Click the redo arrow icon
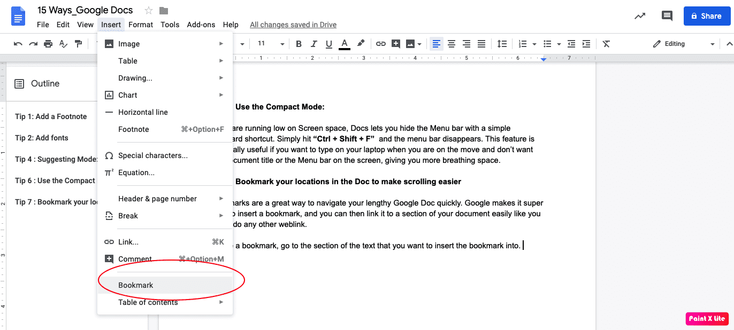The image size is (734, 330). [x=33, y=44]
